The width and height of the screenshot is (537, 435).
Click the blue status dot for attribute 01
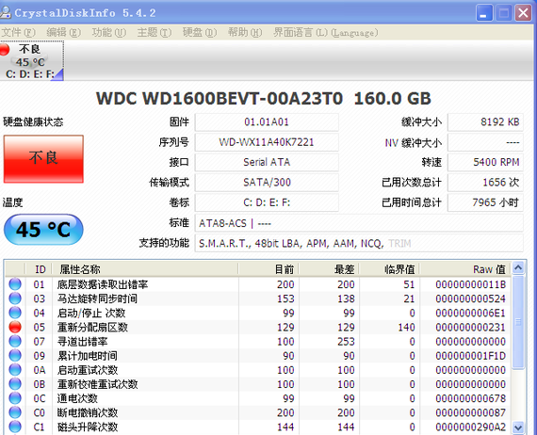tap(15, 284)
